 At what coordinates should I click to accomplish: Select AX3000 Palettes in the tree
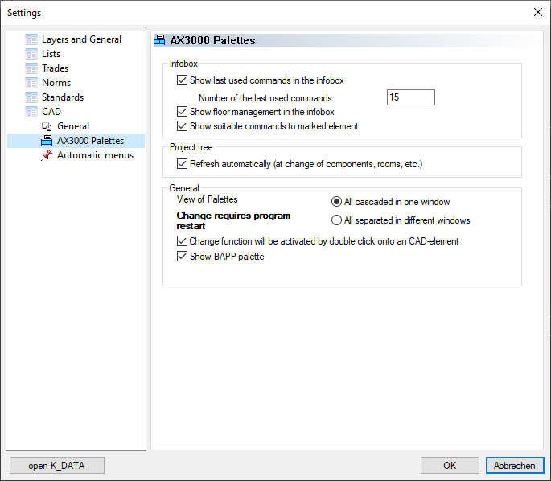coord(90,141)
